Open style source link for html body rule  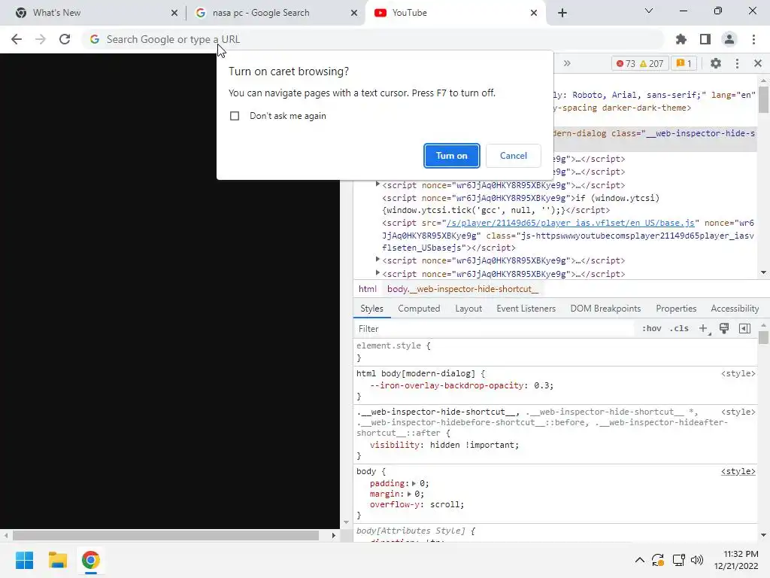(x=738, y=373)
